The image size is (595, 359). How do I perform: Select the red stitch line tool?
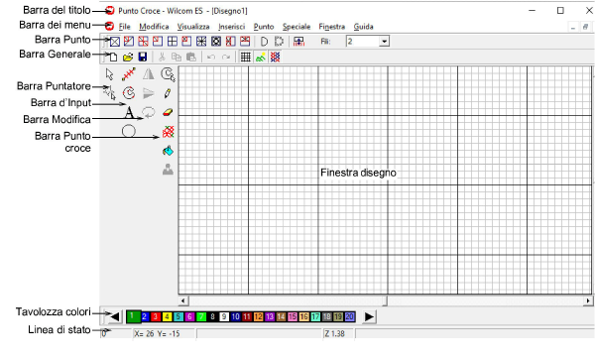coord(129,74)
